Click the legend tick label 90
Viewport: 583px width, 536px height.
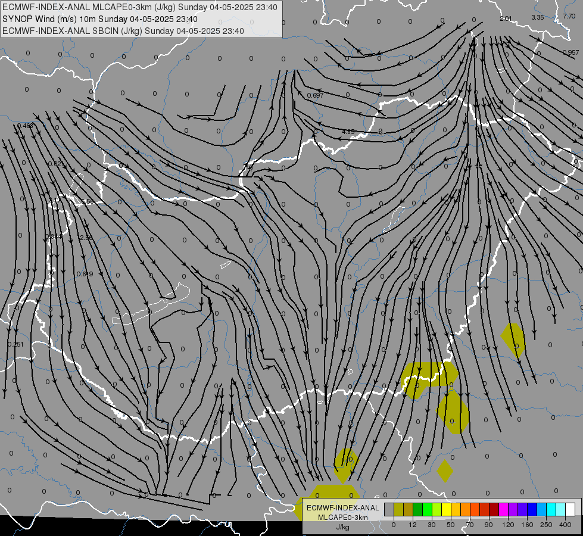(489, 525)
